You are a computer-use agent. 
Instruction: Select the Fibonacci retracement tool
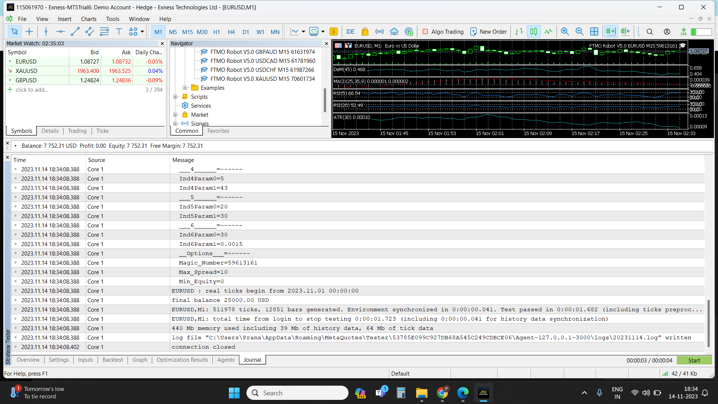pos(104,32)
